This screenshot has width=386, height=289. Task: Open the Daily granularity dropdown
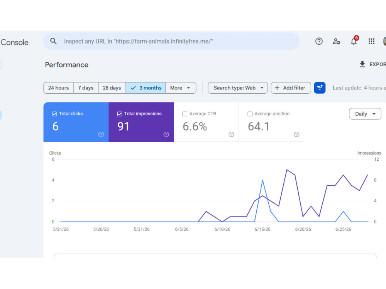(365, 114)
